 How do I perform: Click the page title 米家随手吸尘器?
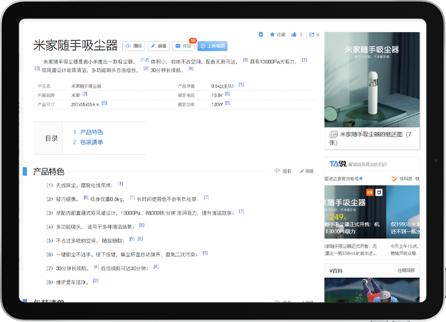click(76, 45)
